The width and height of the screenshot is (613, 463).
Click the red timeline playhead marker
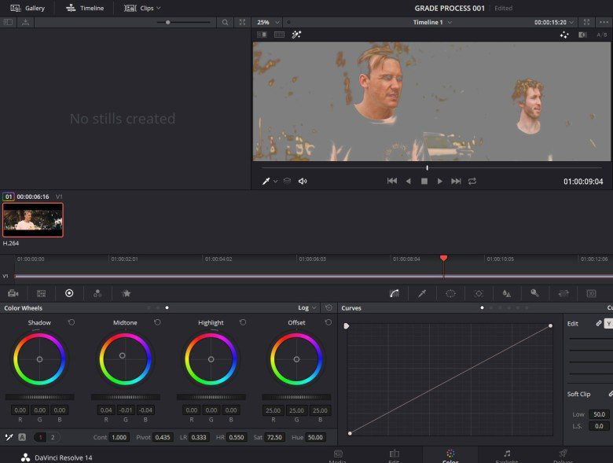pos(443,258)
